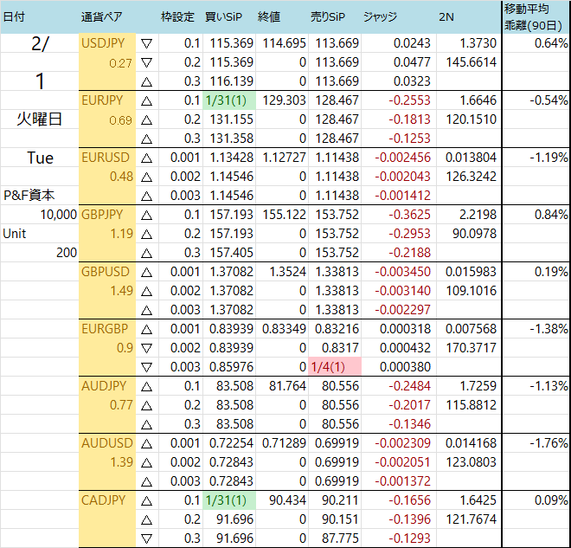This screenshot has height=548, width=571.
Task: Click the 火曜日 weekday cell
Action: tap(39, 119)
